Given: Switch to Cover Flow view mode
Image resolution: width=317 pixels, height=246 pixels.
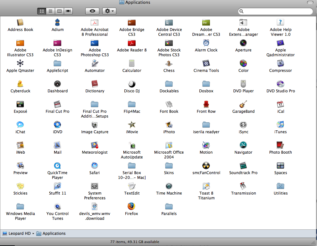Looking at the screenshot, I should [x=68, y=11].
